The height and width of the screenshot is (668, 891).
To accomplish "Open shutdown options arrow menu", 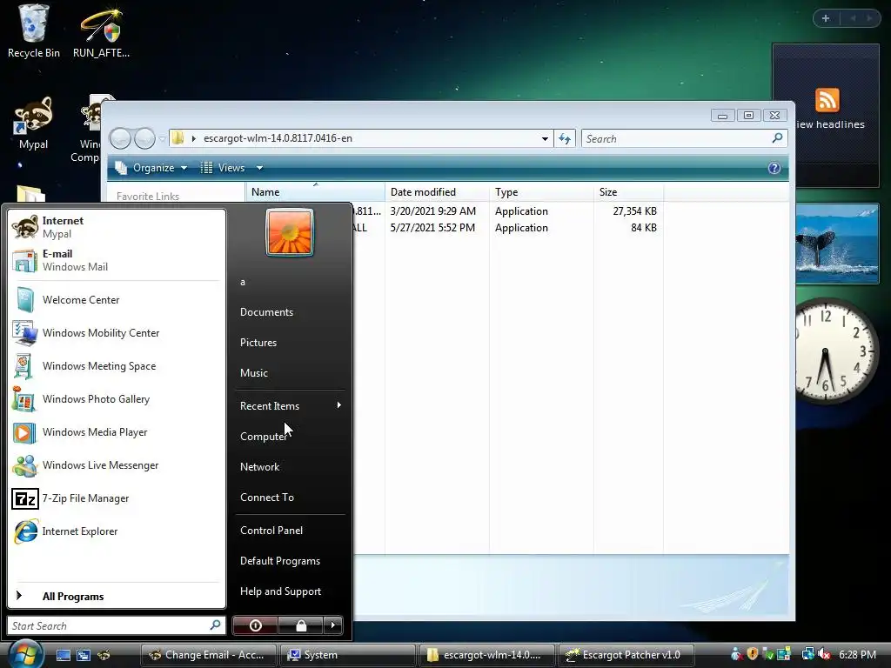I will pos(333,625).
